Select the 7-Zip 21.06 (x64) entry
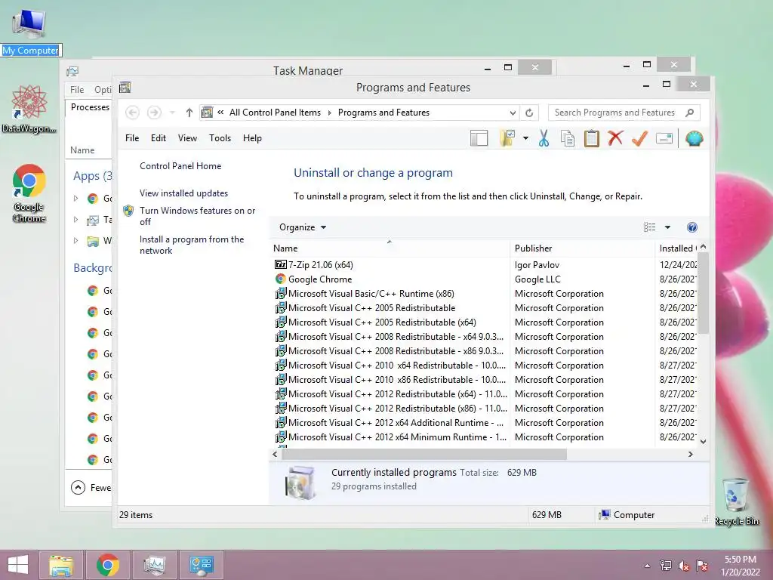 point(320,265)
